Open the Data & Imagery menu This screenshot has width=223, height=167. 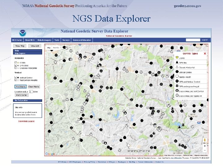tap(44, 40)
